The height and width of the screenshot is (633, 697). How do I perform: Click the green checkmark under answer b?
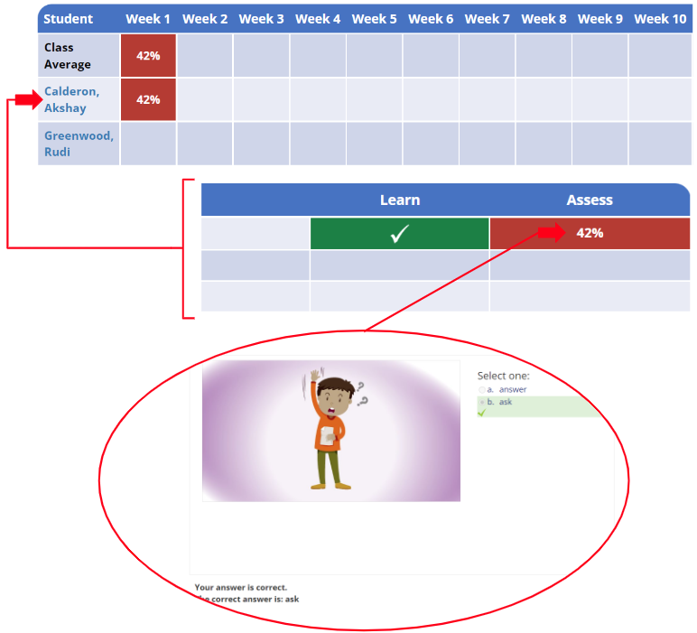482,413
